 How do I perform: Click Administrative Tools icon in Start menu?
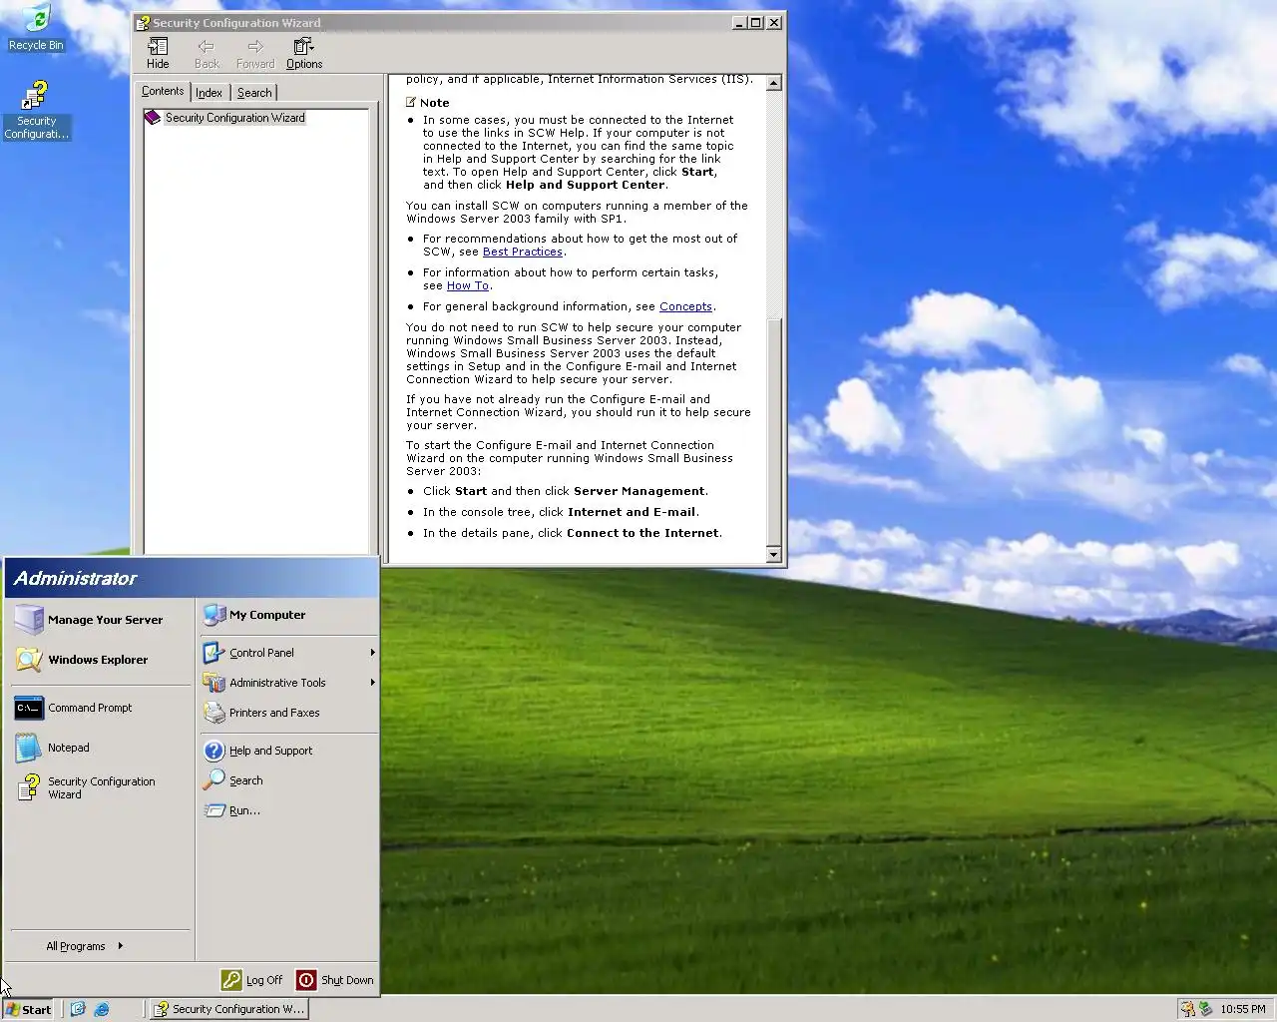[x=213, y=683]
